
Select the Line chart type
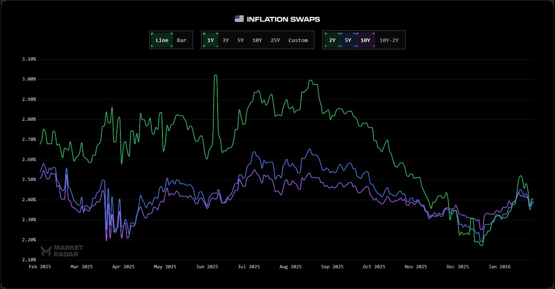pos(162,40)
